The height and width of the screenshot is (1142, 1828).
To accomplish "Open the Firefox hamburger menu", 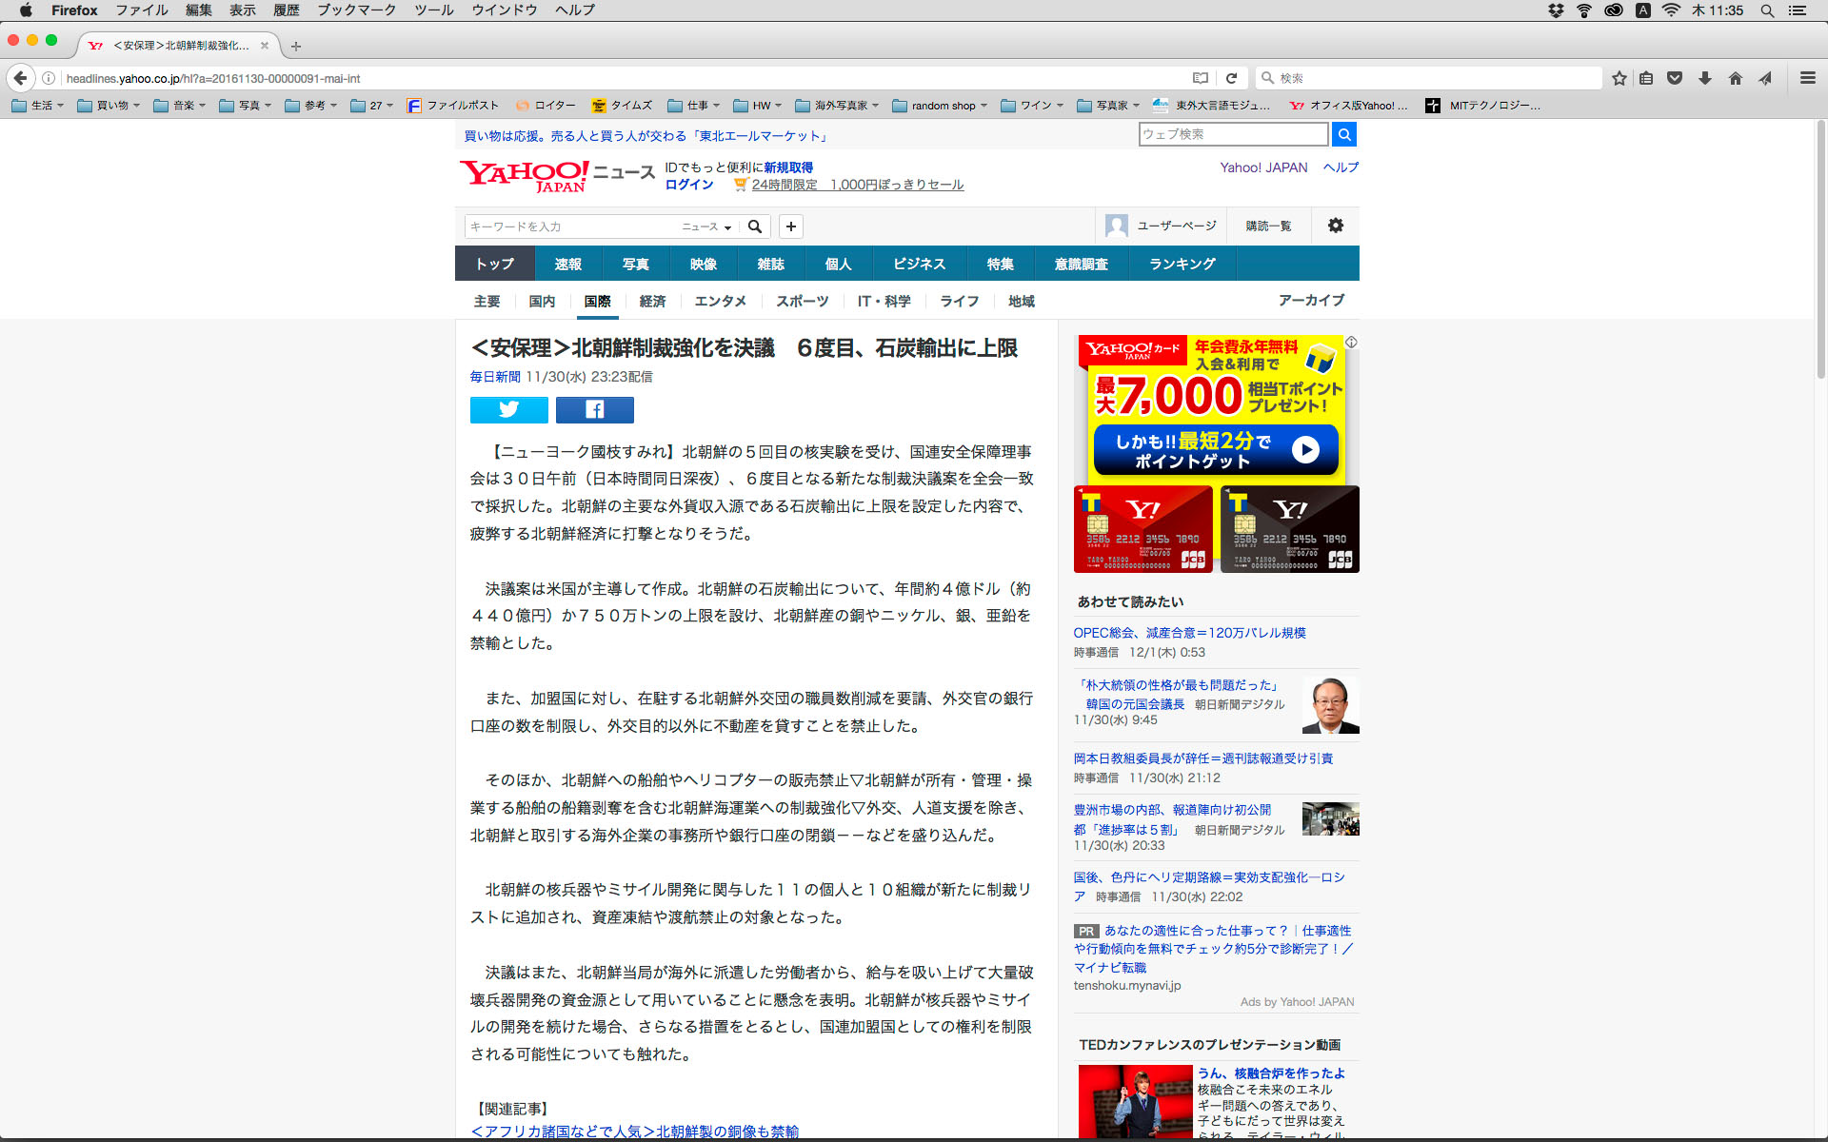I will coord(1807,78).
